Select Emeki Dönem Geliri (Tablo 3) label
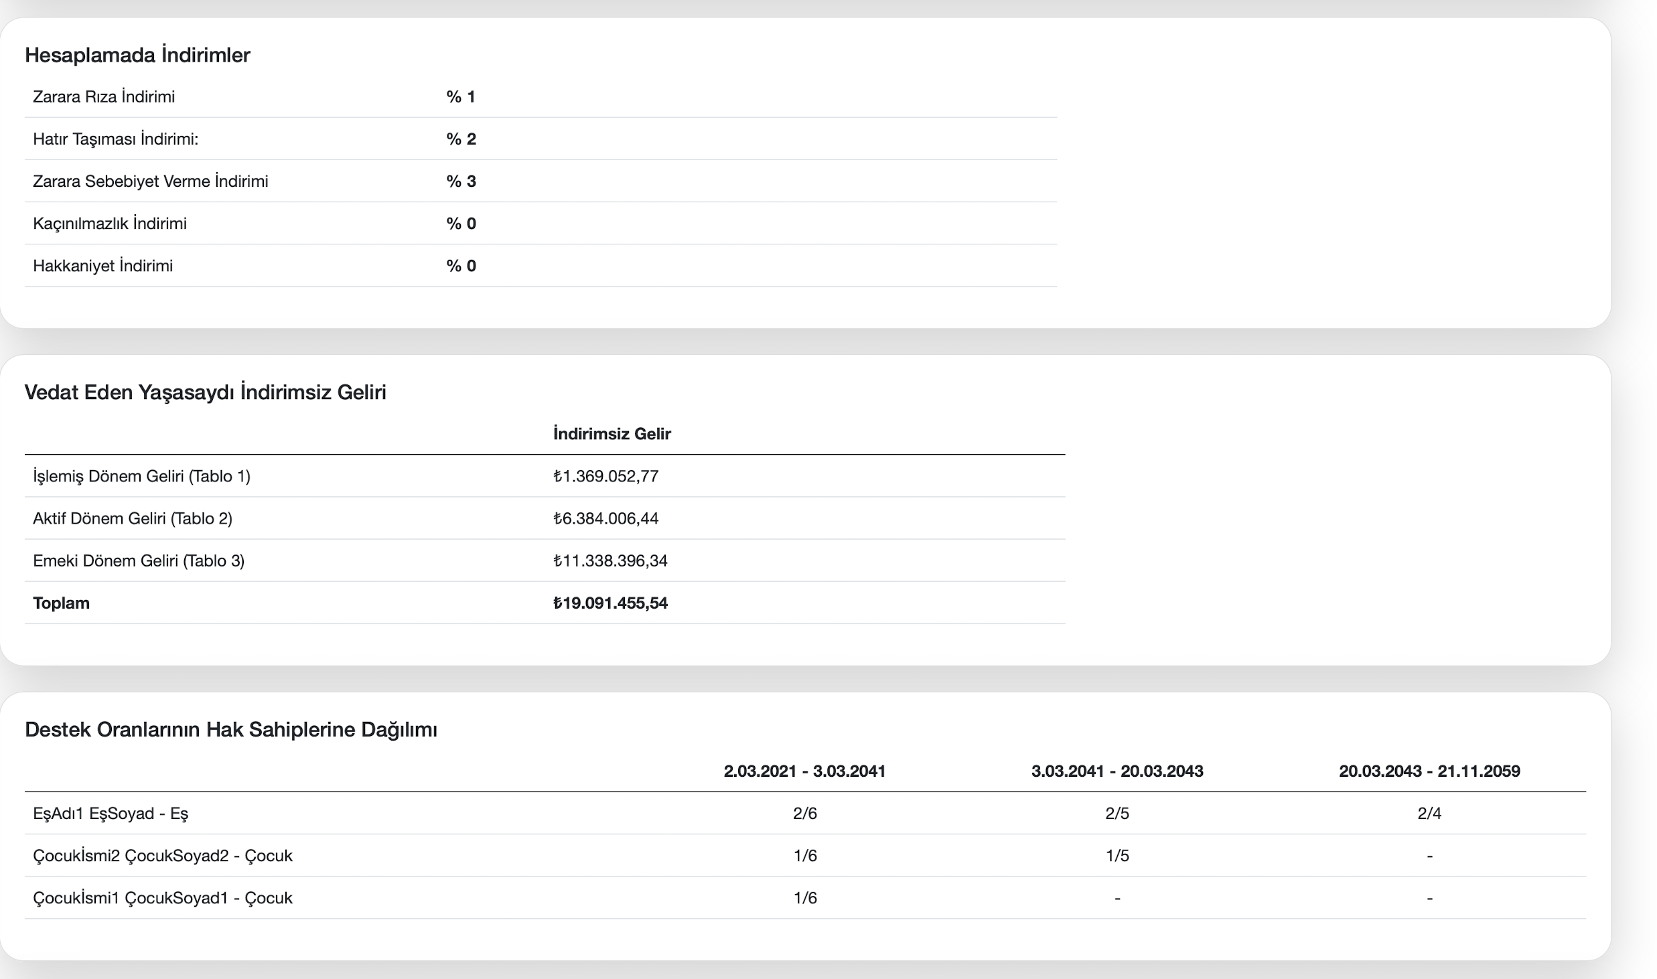This screenshot has height=979, width=1657. tap(139, 560)
